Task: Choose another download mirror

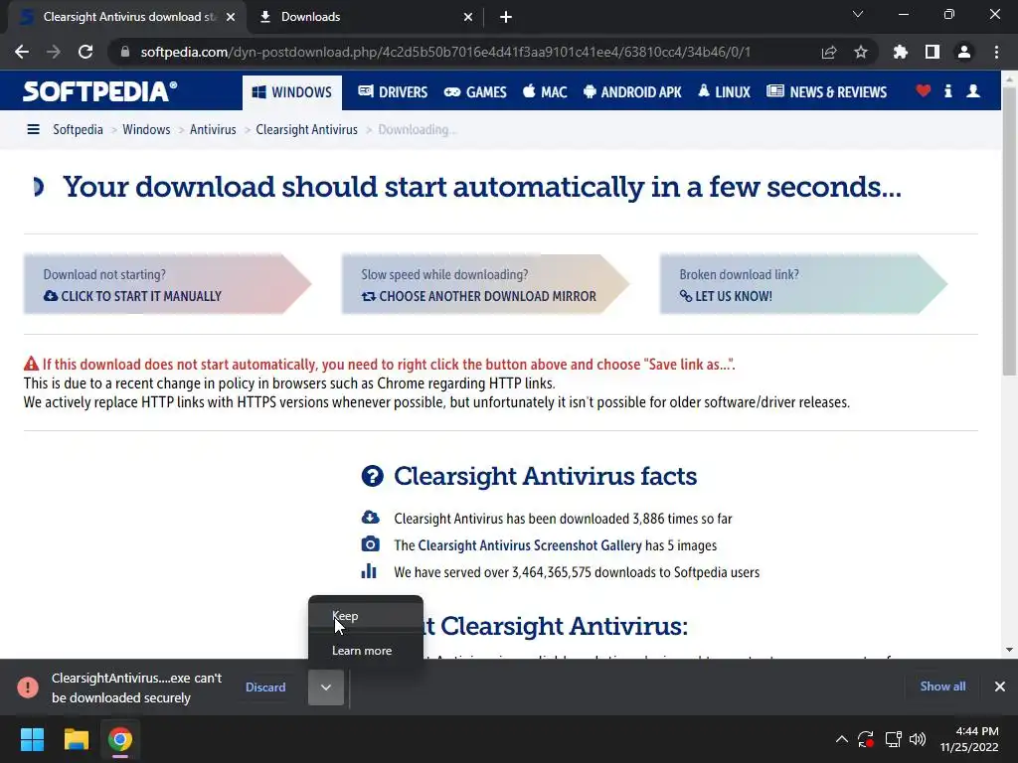Action: coord(485,284)
